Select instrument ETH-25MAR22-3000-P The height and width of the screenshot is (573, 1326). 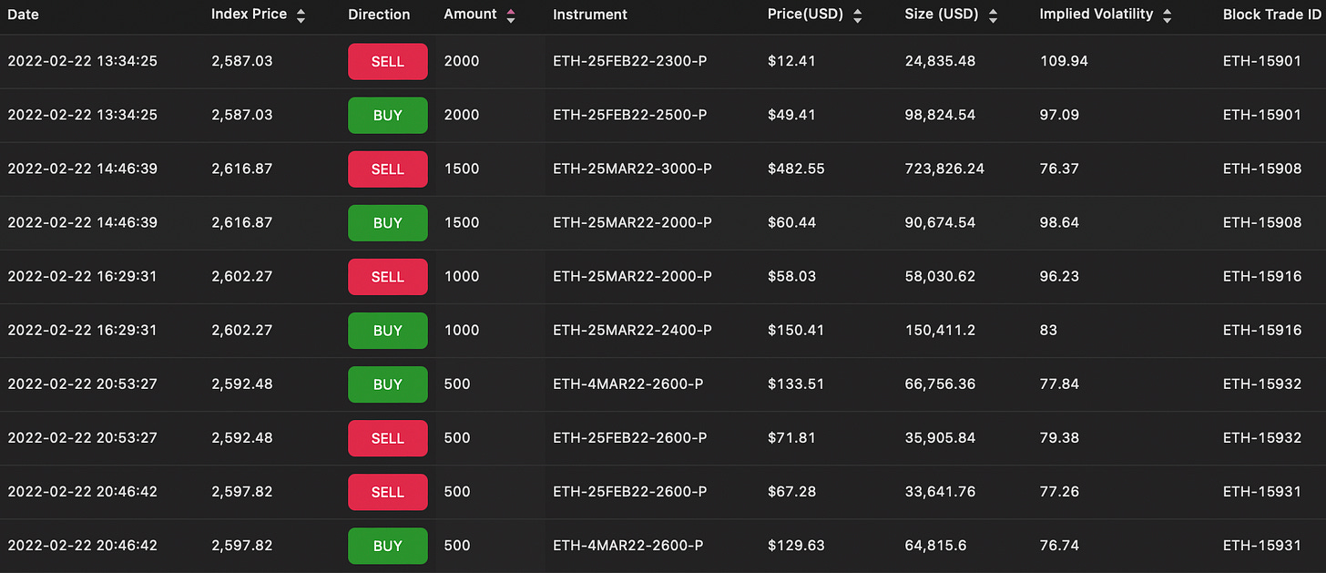[x=632, y=169]
